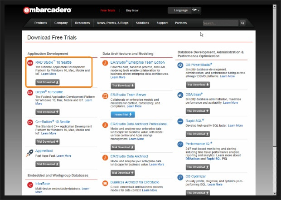Viewport: 281px width, 200px height.
Task: Download the C++Builder 10 Seattle trial
Action: pos(48,142)
